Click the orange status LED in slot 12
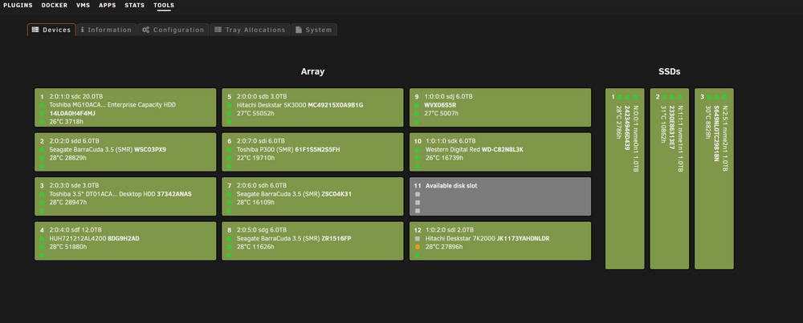The image size is (803, 323). click(x=418, y=247)
